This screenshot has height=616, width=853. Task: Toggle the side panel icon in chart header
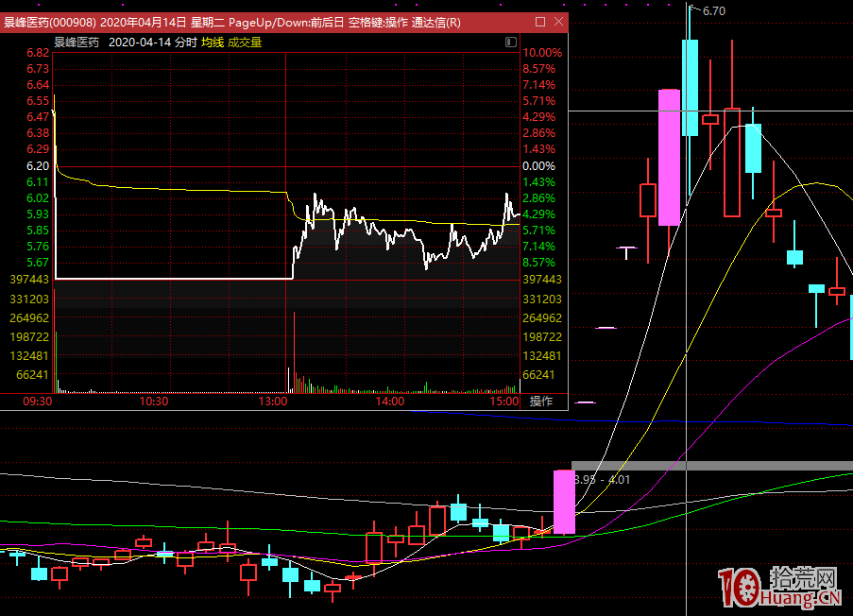pyautogui.click(x=511, y=42)
